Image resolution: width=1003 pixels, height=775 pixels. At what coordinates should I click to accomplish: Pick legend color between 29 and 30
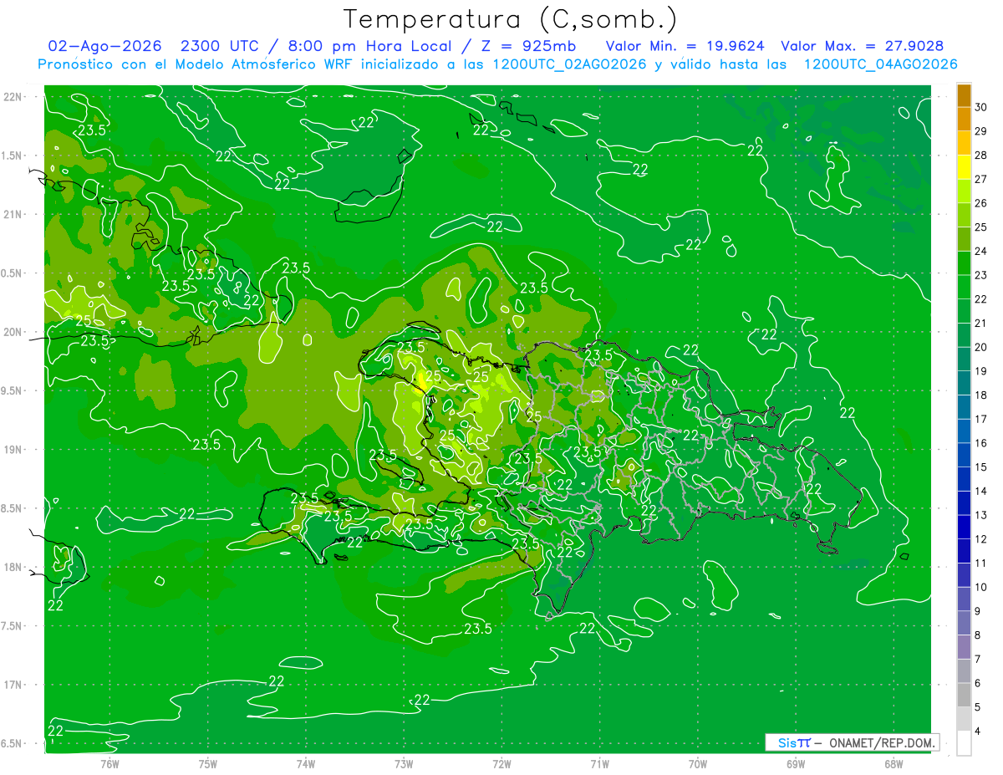[x=964, y=119]
